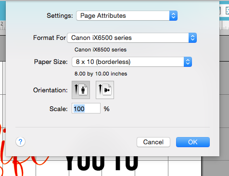The height and width of the screenshot is (176, 229).
Task: Open the Page Attributes settings menu
Action: 127,16
